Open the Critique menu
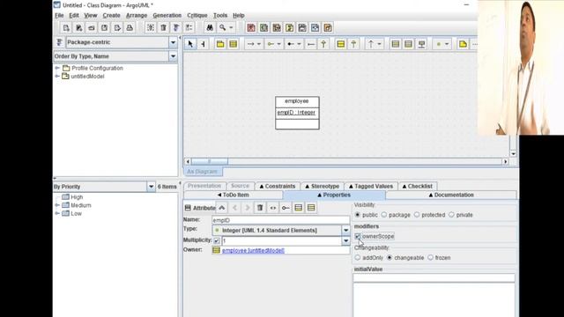 197,16
